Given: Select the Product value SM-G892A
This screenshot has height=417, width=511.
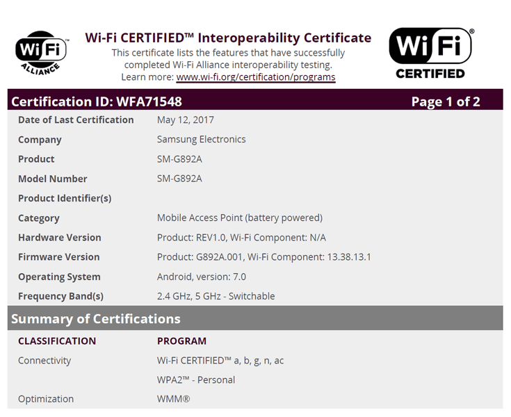Looking at the screenshot, I should click(179, 159).
